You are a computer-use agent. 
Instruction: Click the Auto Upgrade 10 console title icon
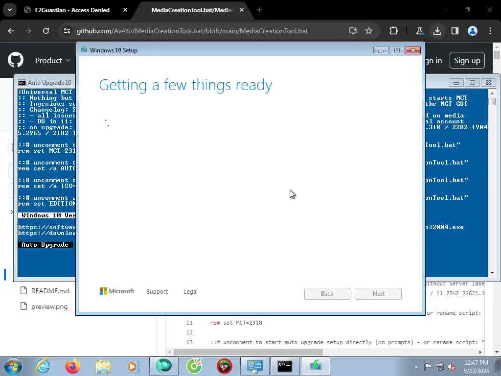tap(22, 83)
